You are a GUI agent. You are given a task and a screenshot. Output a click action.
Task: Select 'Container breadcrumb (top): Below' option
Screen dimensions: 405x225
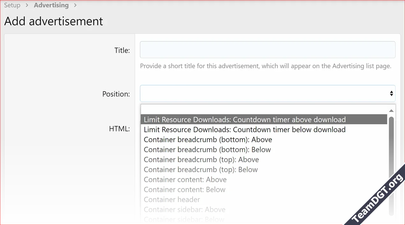pos(200,169)
